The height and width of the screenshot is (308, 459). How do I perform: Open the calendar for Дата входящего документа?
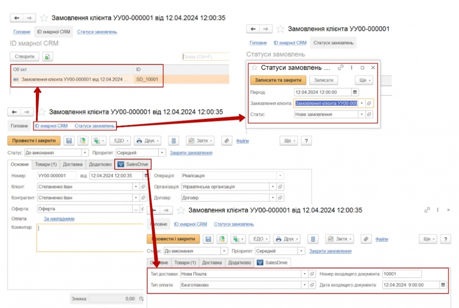(443, 285)
